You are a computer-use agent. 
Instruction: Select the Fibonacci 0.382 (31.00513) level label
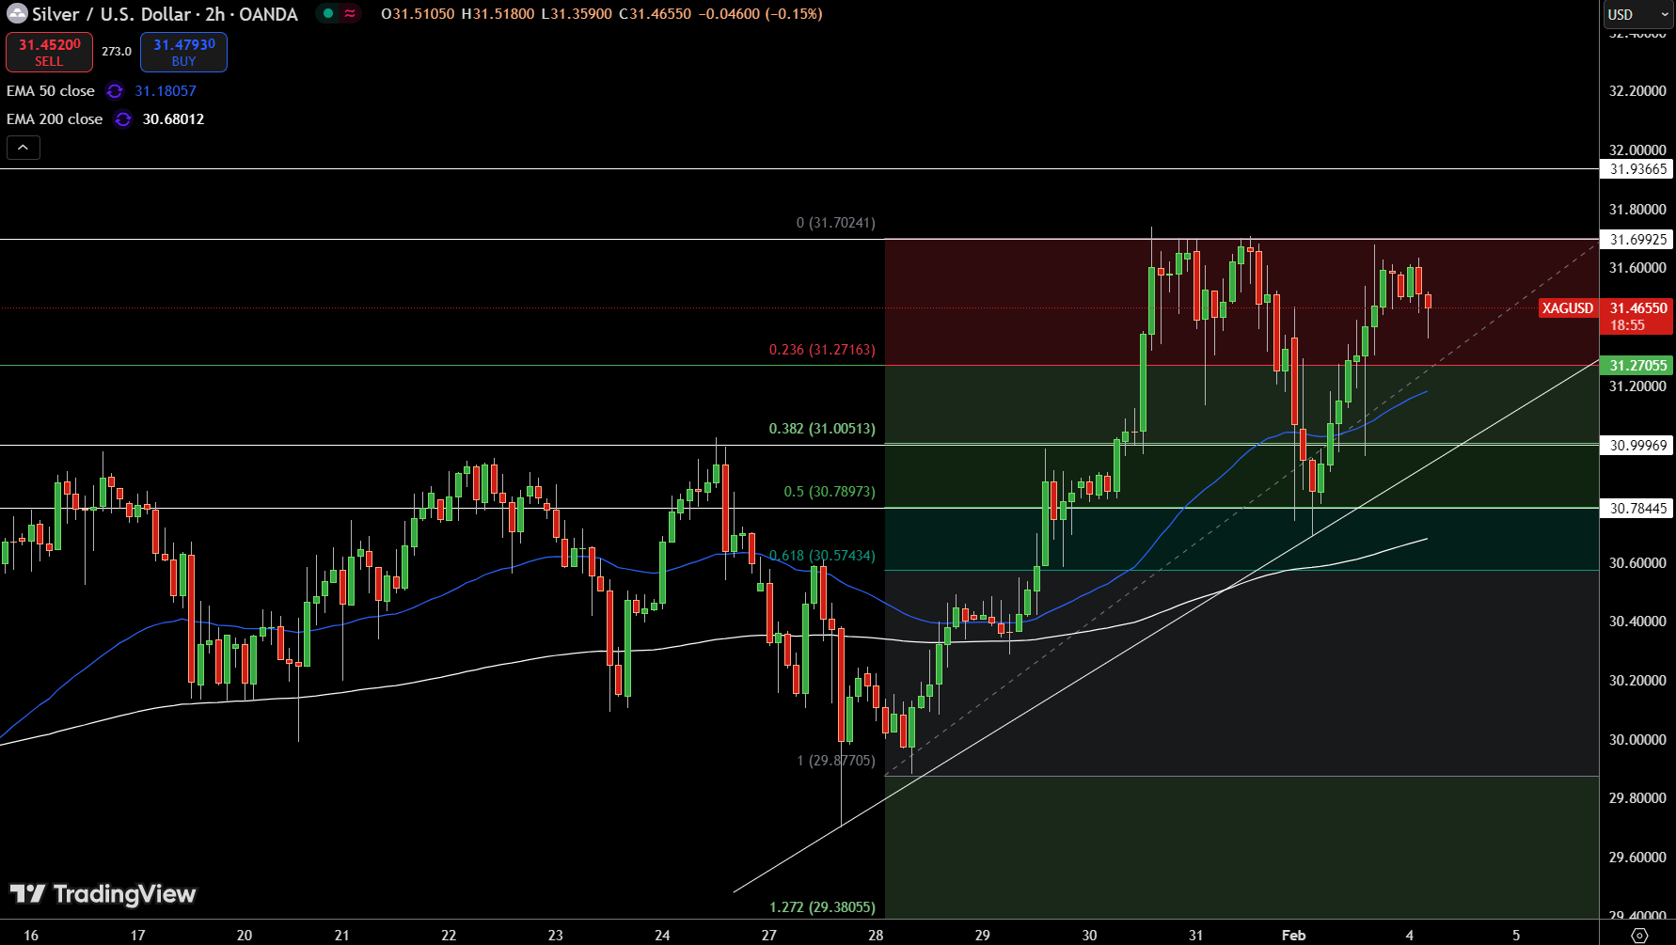[822, 429]
